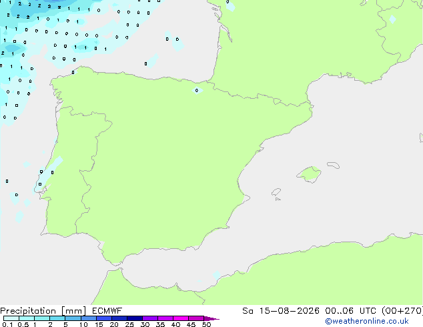Screen dimensions: 423x327
Task: Click the '10' legend value
Action: 83,324
